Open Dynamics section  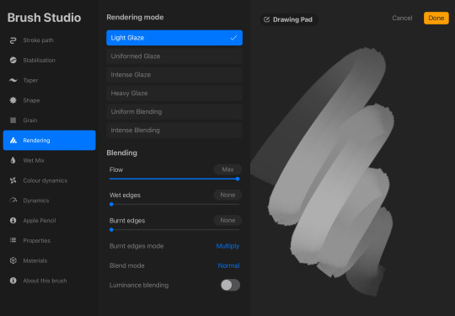50,201
